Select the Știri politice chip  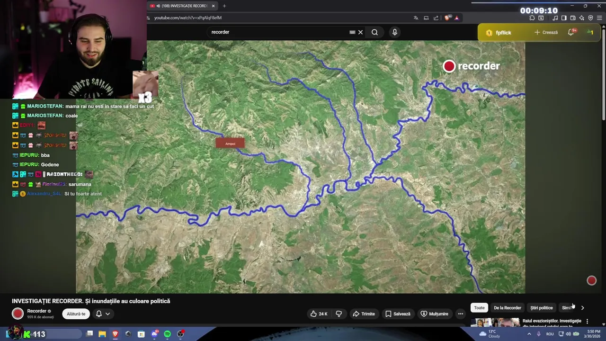(x=541, y=308)
